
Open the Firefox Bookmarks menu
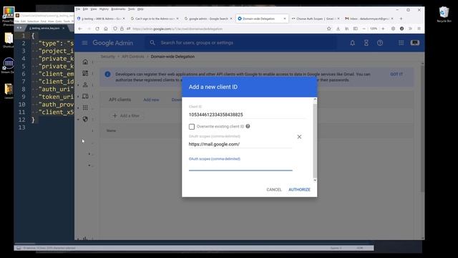coord(118,9)
